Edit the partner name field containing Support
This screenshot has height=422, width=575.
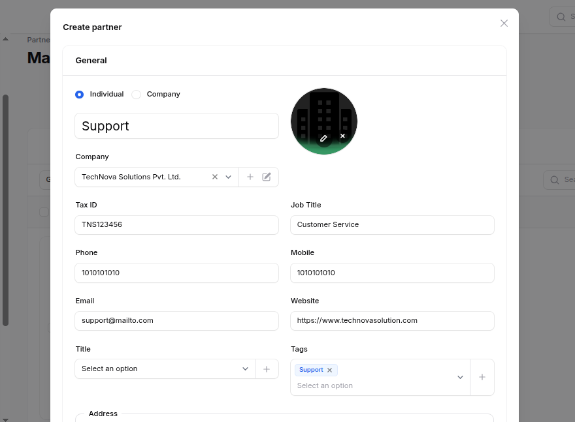click(177, 126)
